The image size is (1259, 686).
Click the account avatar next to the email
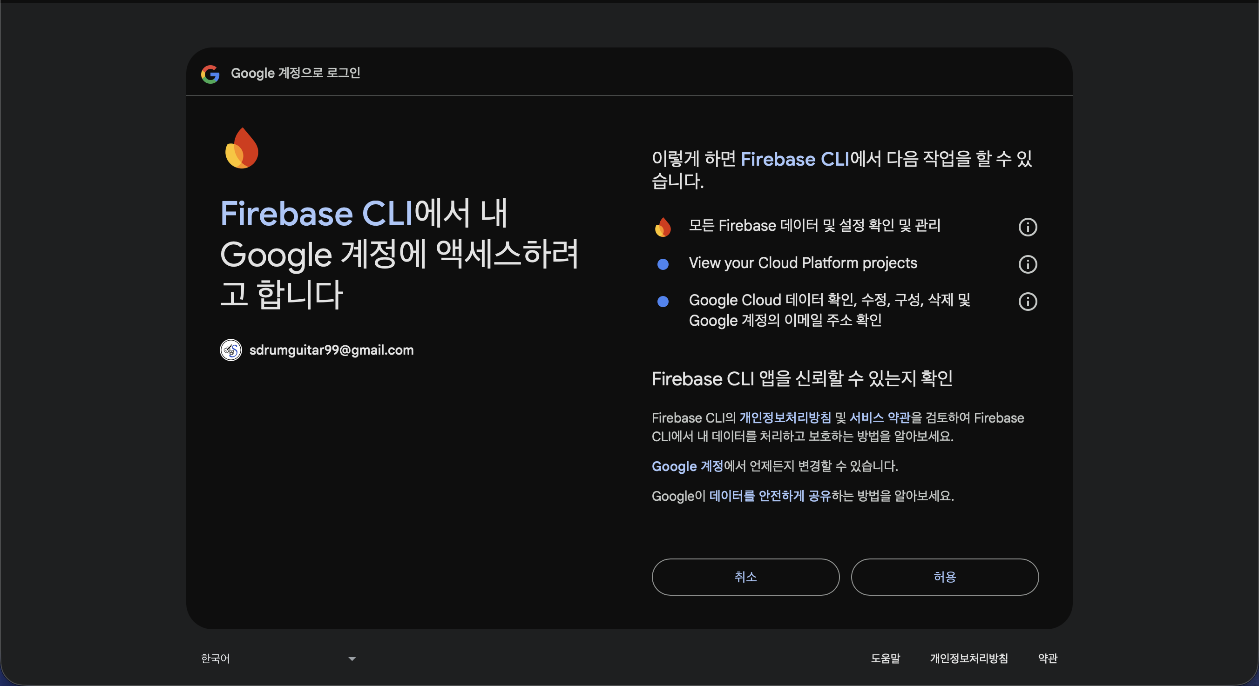230,350
